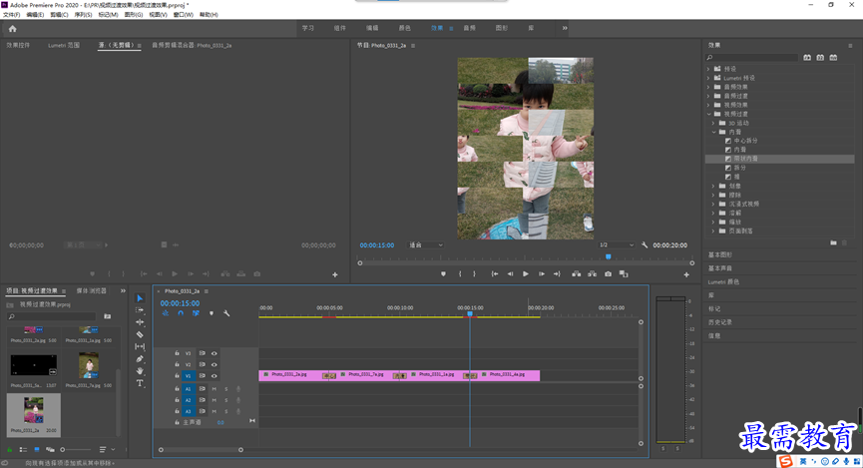Click the Home icon
Screen dimensions: 863x468
click(13, 29)
